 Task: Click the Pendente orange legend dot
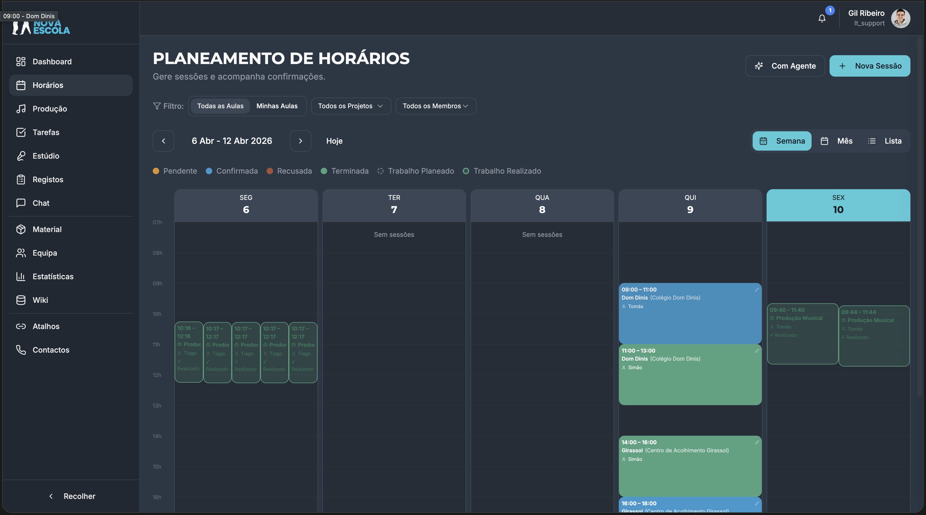156,171
